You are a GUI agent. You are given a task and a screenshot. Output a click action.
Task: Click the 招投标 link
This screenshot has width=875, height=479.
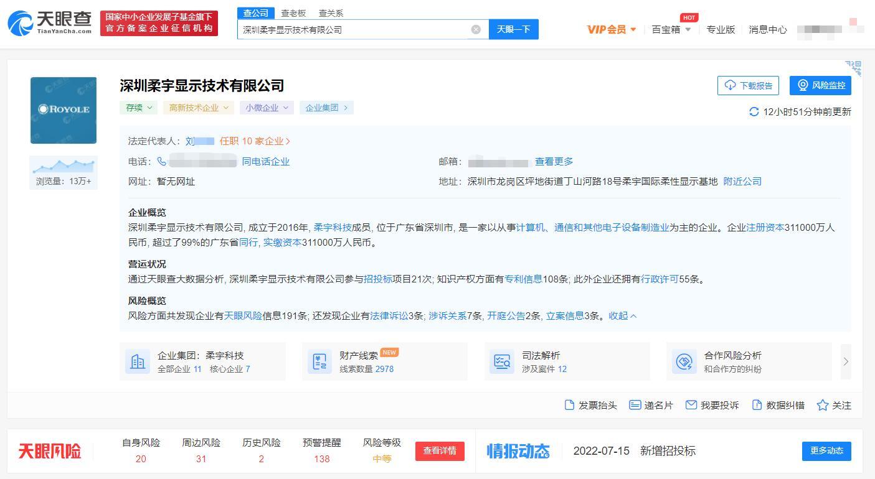tap(378, 279)
